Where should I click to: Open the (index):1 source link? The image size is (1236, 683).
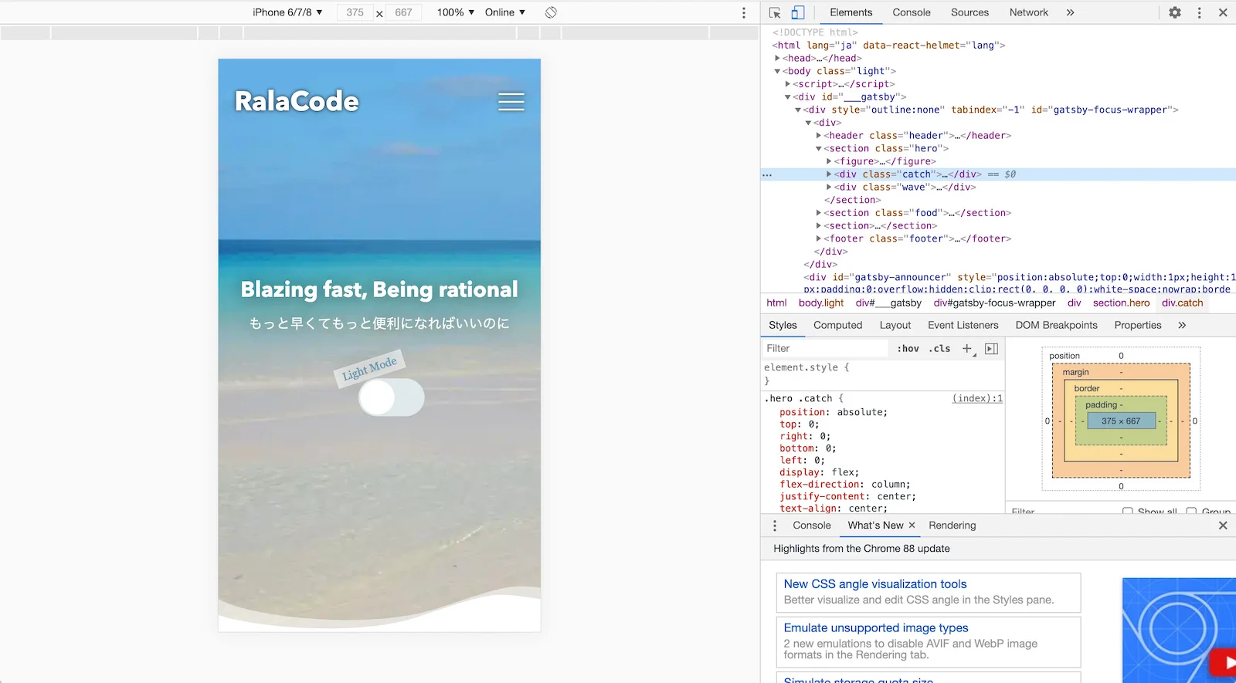click(977, 398)
